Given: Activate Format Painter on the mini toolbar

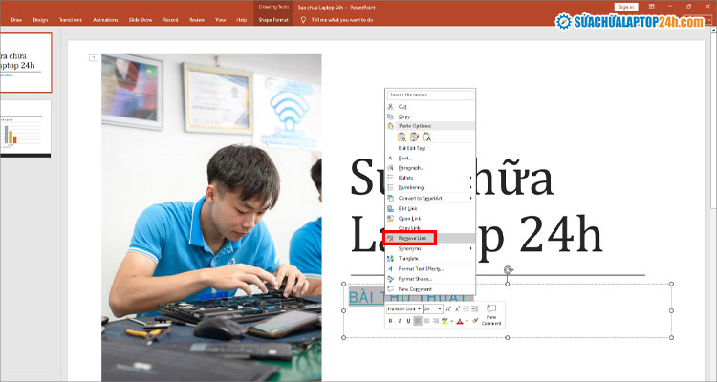Looking at the screenshot, I should (x=475, y=321).
